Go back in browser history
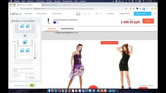The height and width of the screenshot is (93, 166). point(11,9)
